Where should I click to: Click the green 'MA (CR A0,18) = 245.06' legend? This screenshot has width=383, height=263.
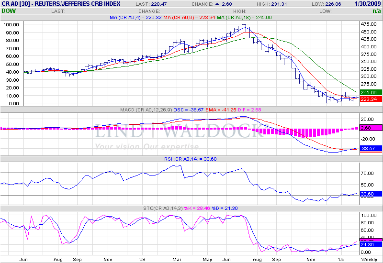[244, 18]
